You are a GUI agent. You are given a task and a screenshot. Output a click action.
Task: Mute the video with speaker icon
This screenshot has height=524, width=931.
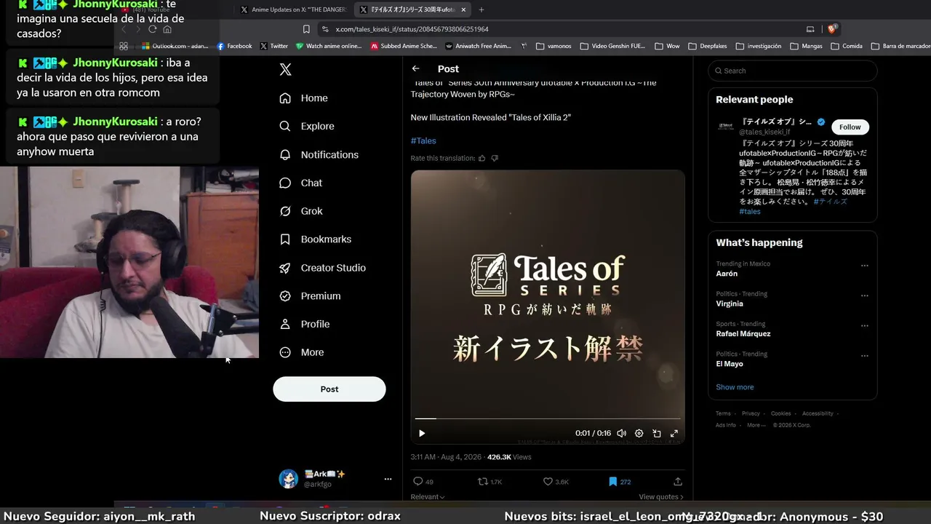pyautogui.click(x=621, y=433)
